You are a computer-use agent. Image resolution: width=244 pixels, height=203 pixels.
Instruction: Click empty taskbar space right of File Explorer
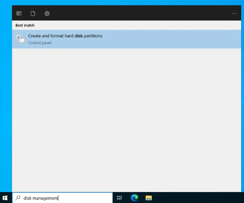point(198,198)
